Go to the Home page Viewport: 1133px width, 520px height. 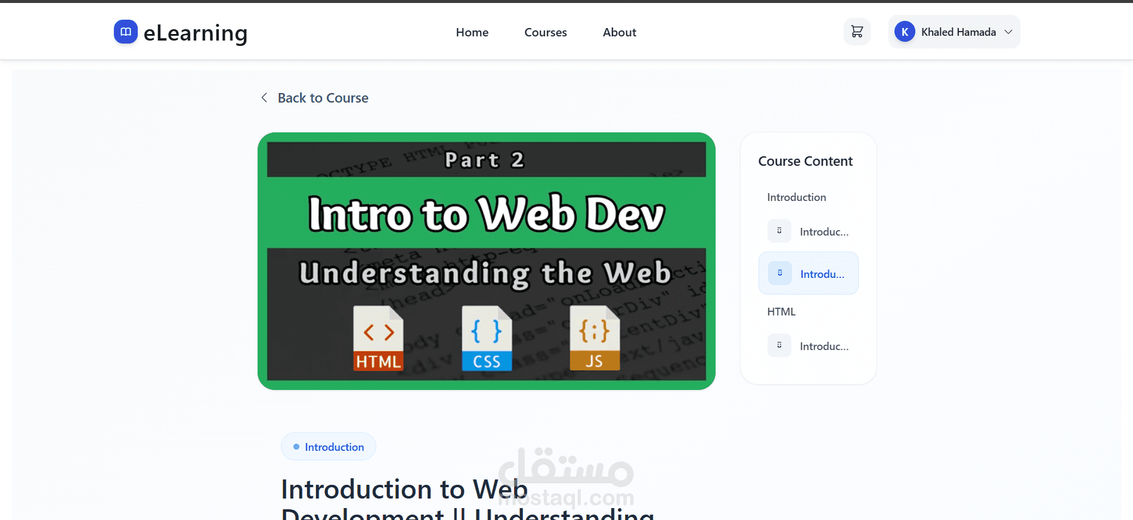click(472, 32)
